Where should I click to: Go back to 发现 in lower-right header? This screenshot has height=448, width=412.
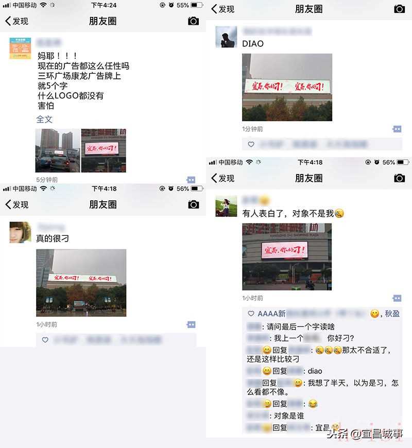(223, 178)
